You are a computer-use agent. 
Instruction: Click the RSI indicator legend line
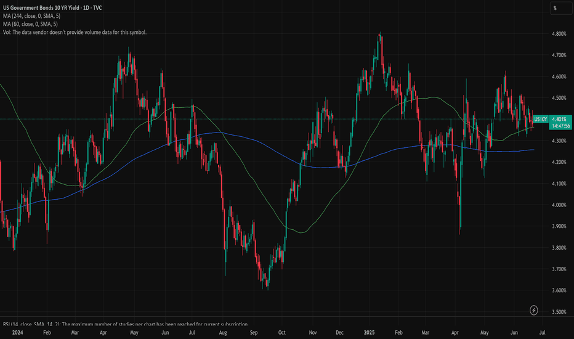point(125,324)
